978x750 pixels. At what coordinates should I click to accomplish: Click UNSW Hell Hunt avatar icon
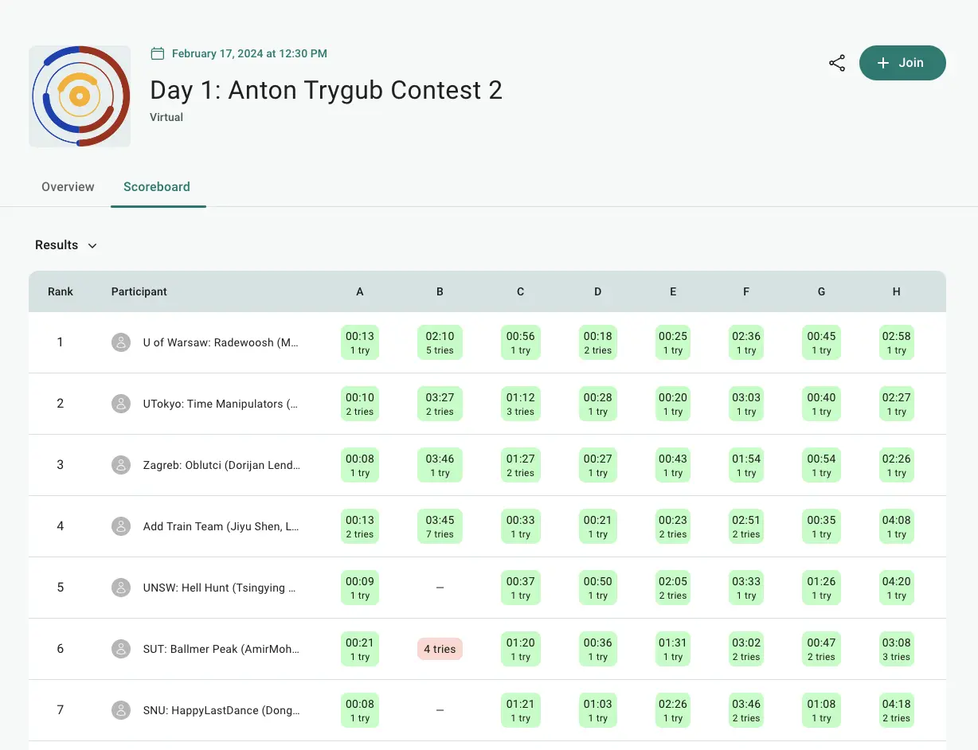tap(121, 588)
